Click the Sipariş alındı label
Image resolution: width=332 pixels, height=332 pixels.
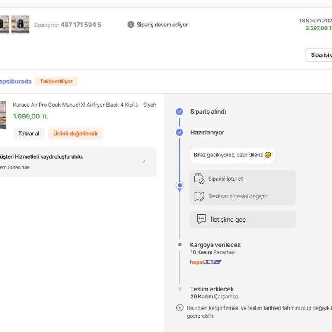pyautogui.click(x=208, y=112)
